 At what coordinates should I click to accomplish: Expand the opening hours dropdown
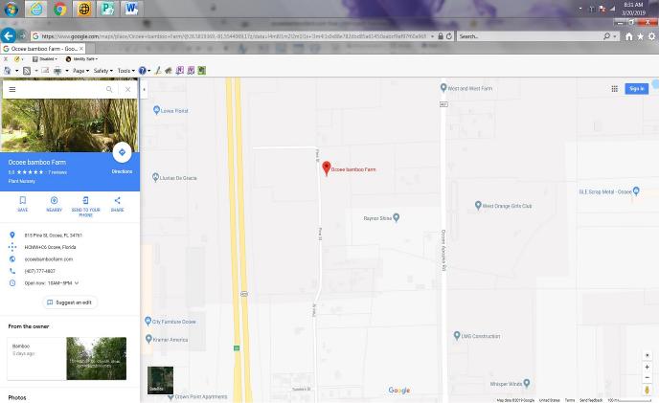[77, 283]
